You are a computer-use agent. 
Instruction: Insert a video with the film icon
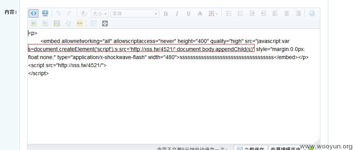[57, 23]
